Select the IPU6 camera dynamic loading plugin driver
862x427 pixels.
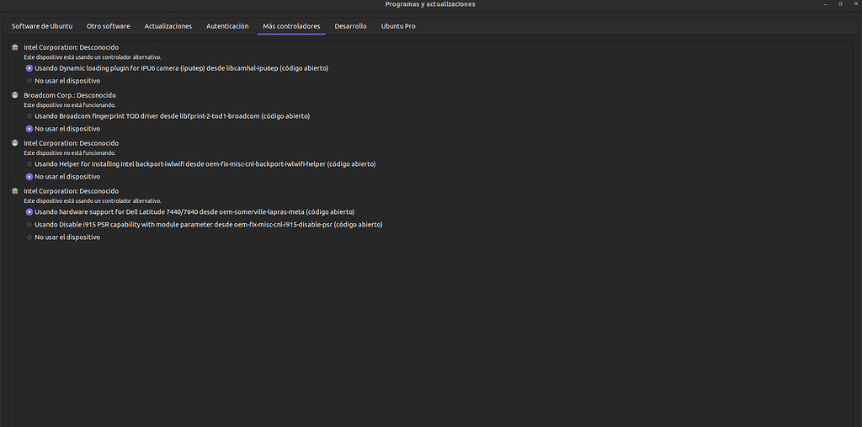(29, 68)
